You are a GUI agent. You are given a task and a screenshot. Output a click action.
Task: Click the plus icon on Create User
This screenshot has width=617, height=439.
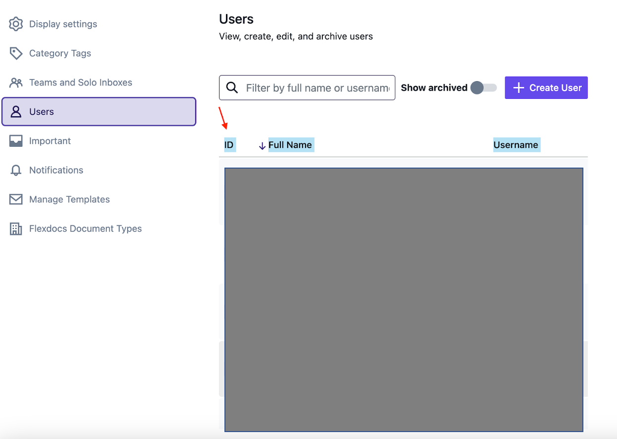point(518,88)
